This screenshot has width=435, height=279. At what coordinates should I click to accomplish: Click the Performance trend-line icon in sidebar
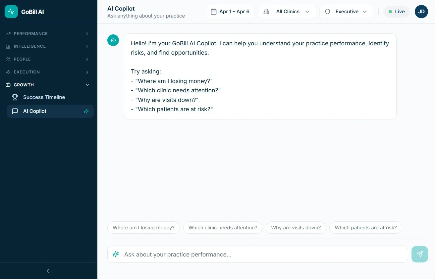(x=8, y=34)
